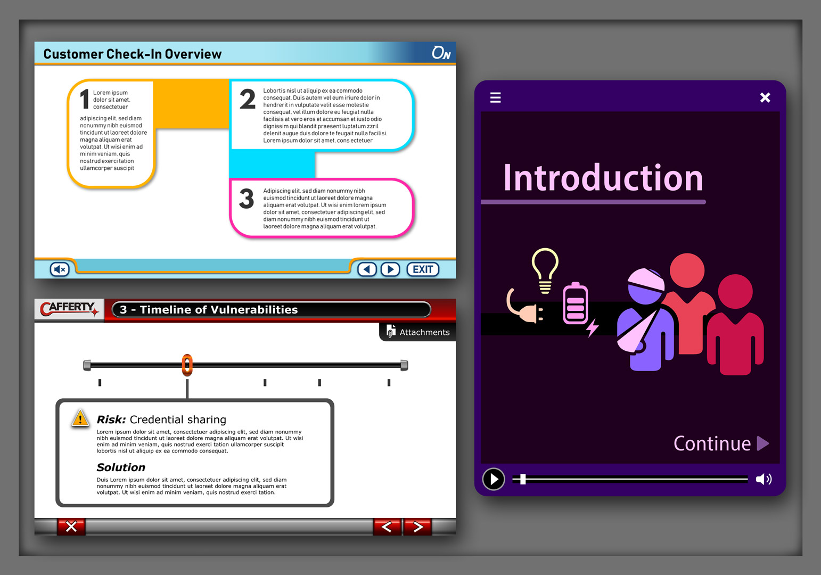Image resolution: width=821 pixels, height=575 pixels.
Task: Advance to next slide in Check-In Overview
Action: click(390, 269)
